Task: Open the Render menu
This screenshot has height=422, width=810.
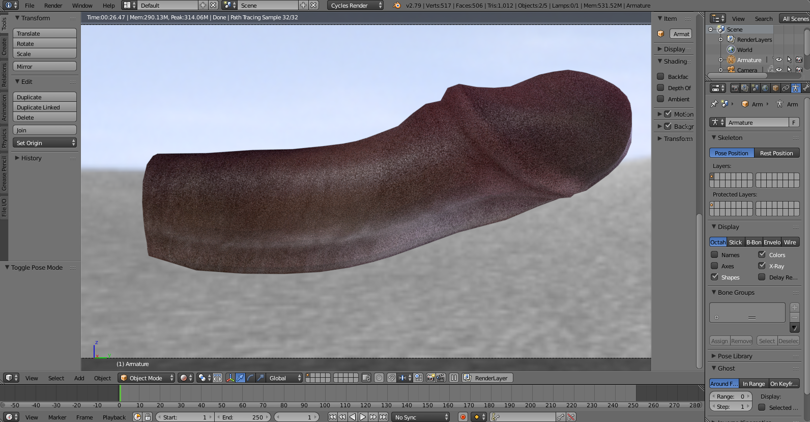Action: (x=53, y=6)
